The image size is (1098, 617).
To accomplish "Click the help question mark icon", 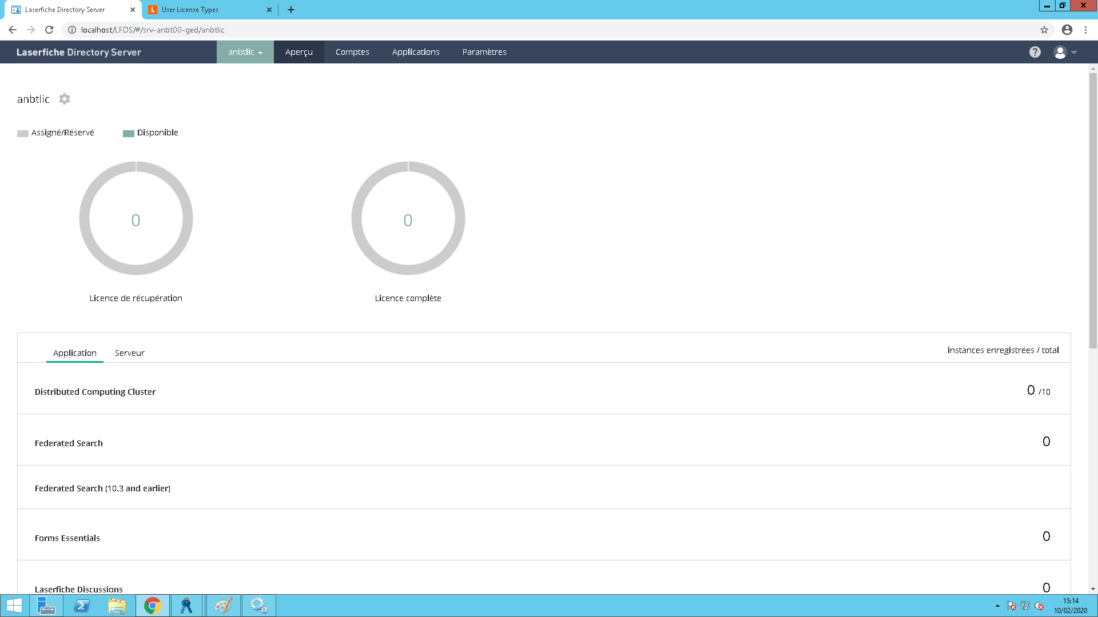I will tap(1035, 52).
